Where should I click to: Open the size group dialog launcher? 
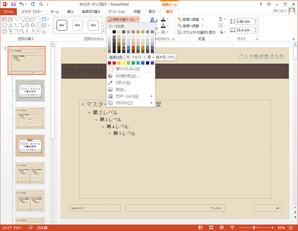(257, 39)
